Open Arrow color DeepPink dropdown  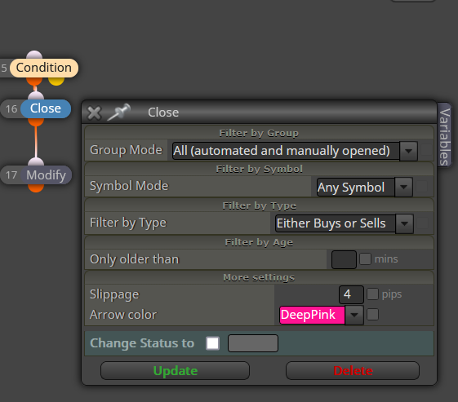tap(354, 315)
